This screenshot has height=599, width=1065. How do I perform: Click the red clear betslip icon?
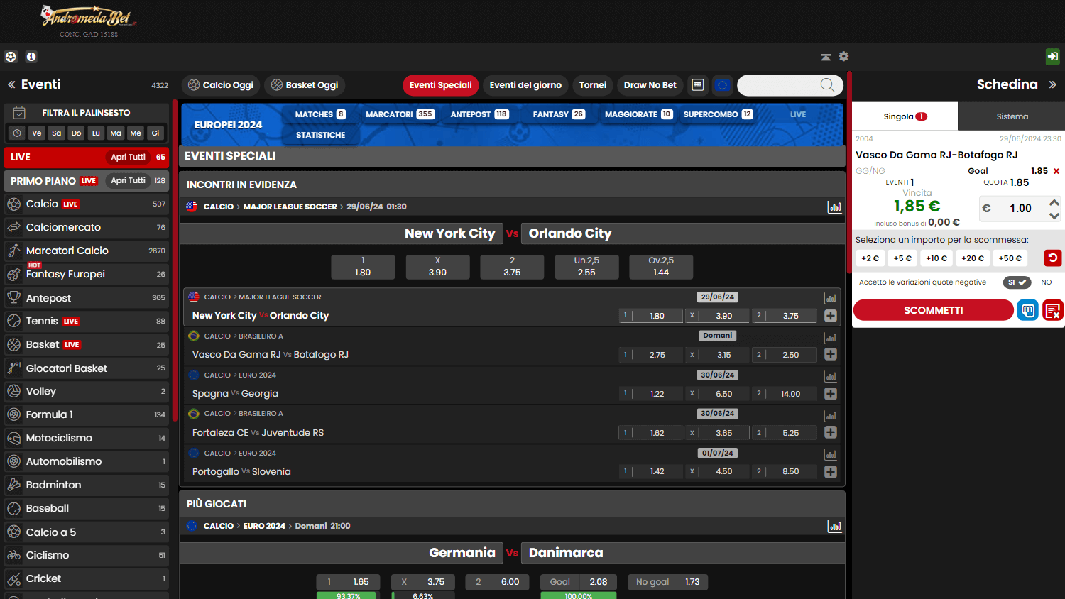coord(1053,310)
